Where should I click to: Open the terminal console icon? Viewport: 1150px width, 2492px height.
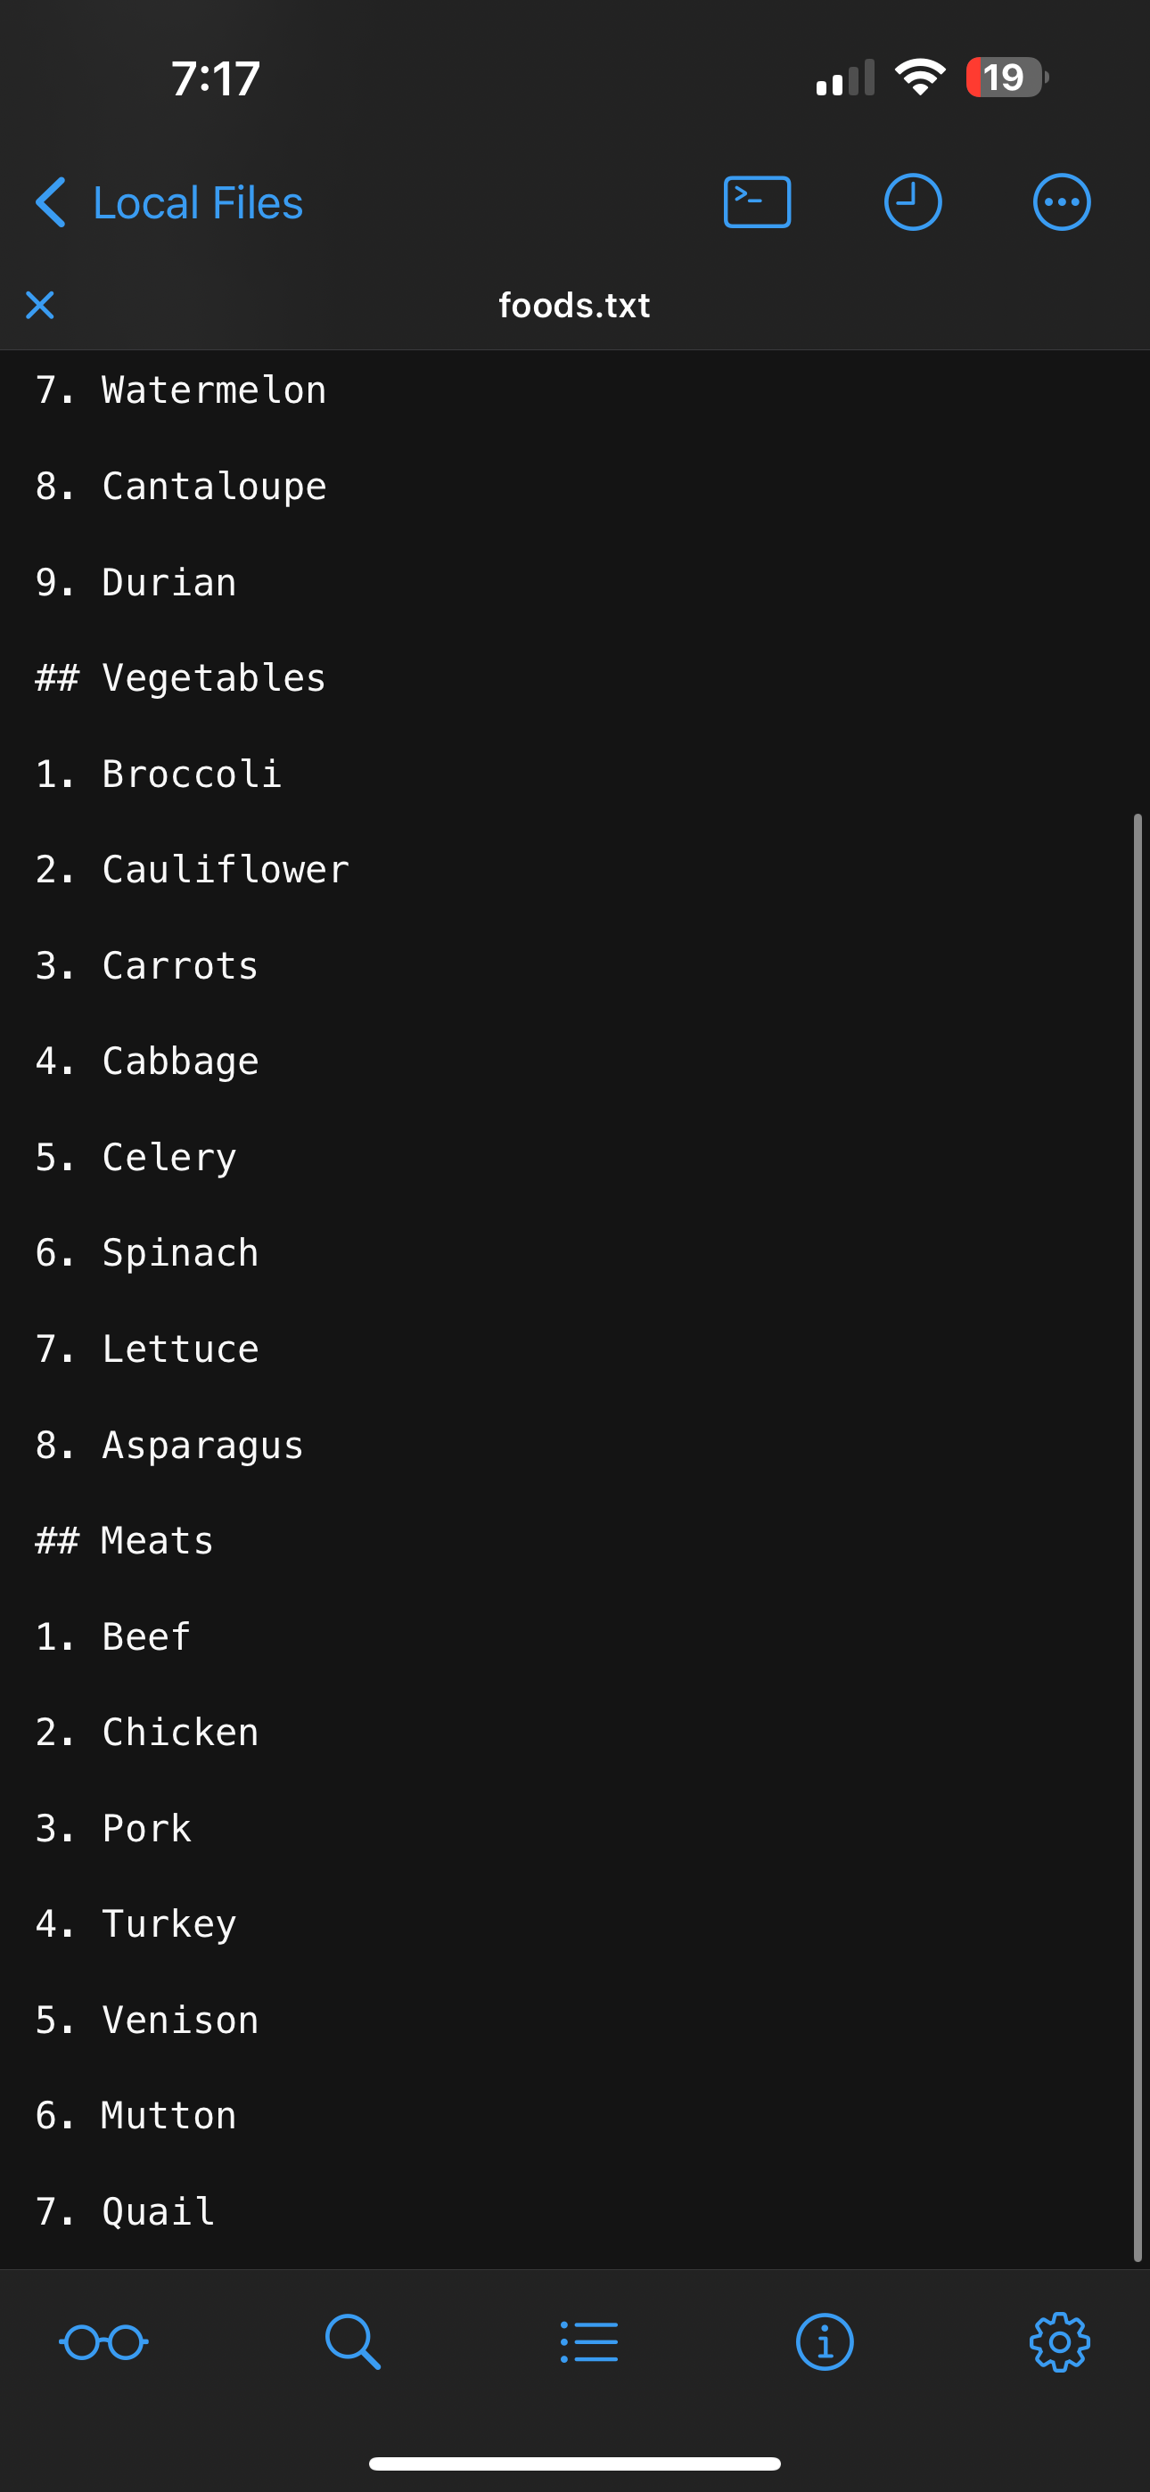[x=757, y=202]
